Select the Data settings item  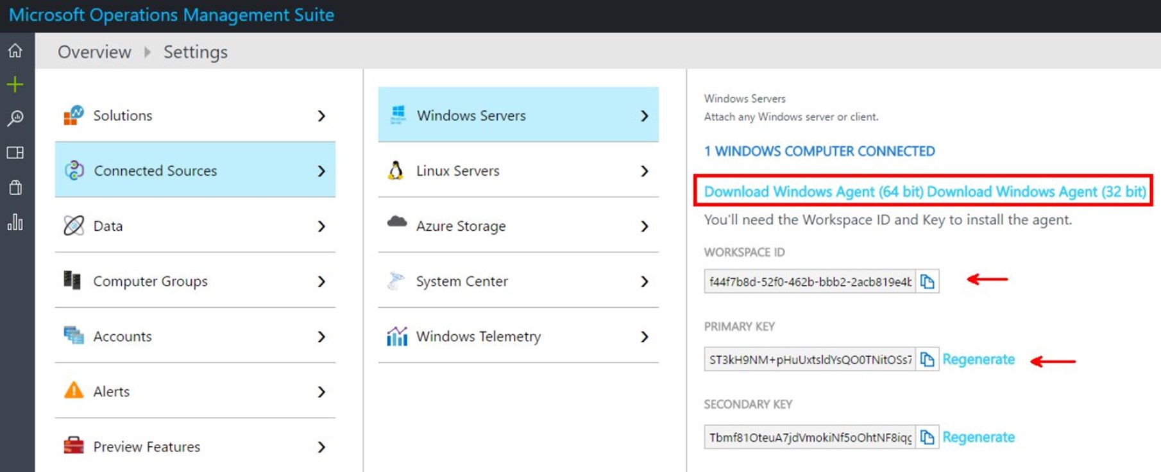[195, 225]
